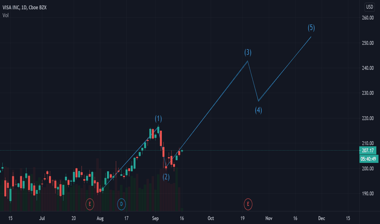Click the 200.00 price axis label
Screen dimensions: 380x224
[x=368, y=169]
